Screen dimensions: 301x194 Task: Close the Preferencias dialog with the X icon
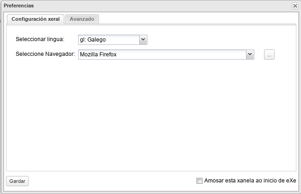click(x=295, y=6)
